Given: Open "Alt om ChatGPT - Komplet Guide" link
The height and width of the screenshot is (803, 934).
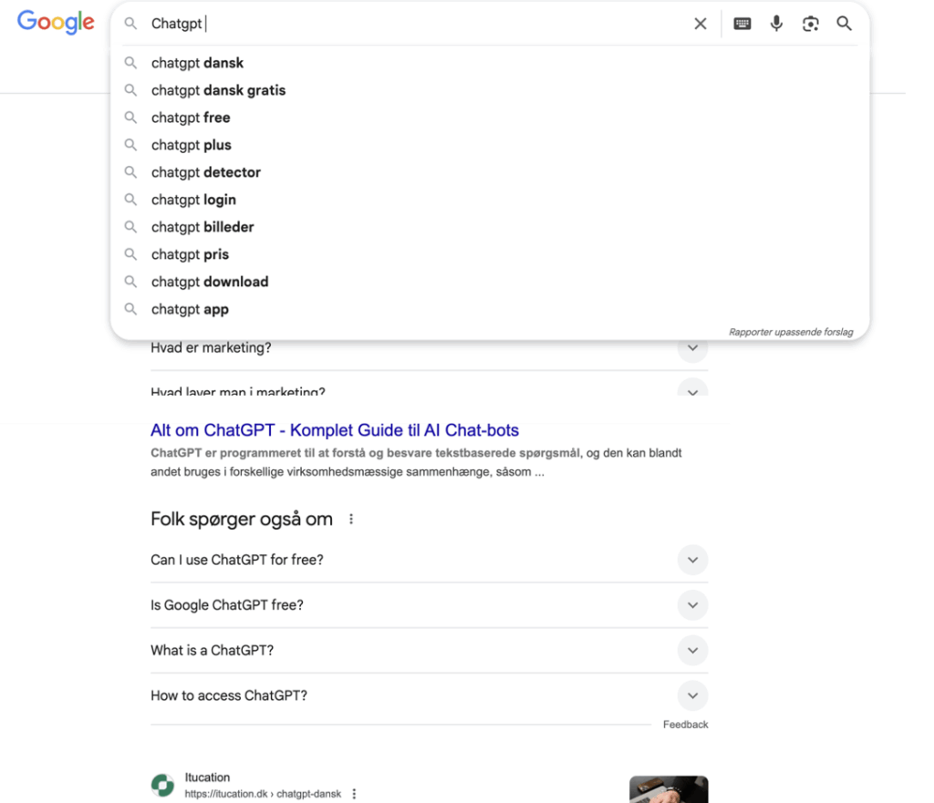Looking at the screenshot, I should tap(335, 430).
